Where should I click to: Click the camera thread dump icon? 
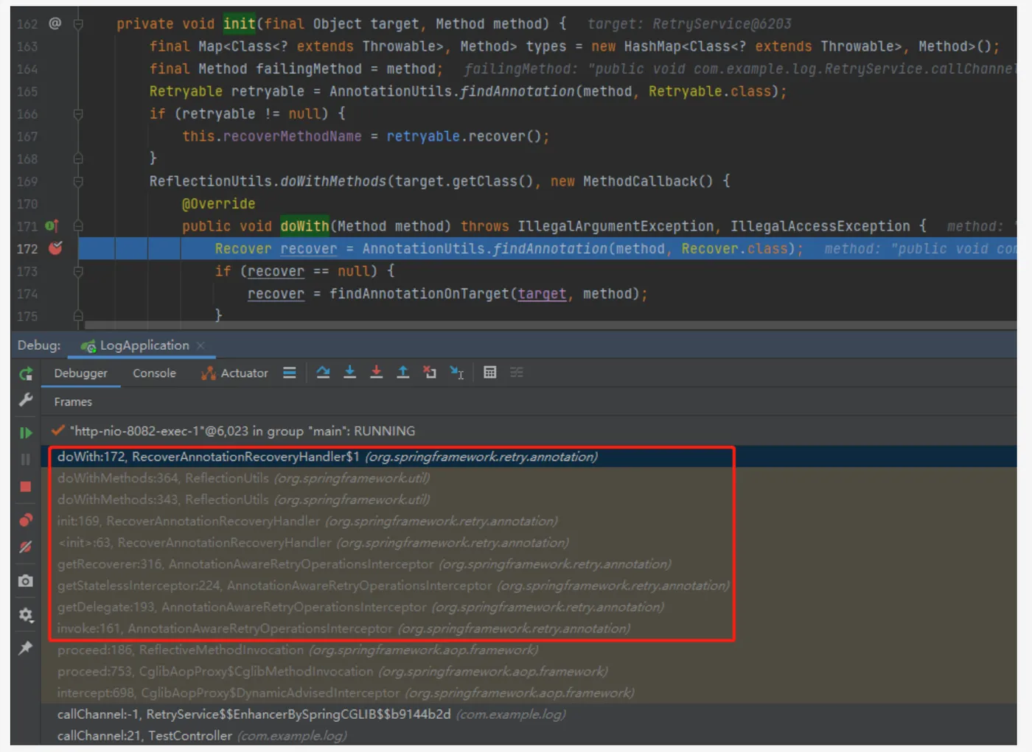(x=26, y=581)
